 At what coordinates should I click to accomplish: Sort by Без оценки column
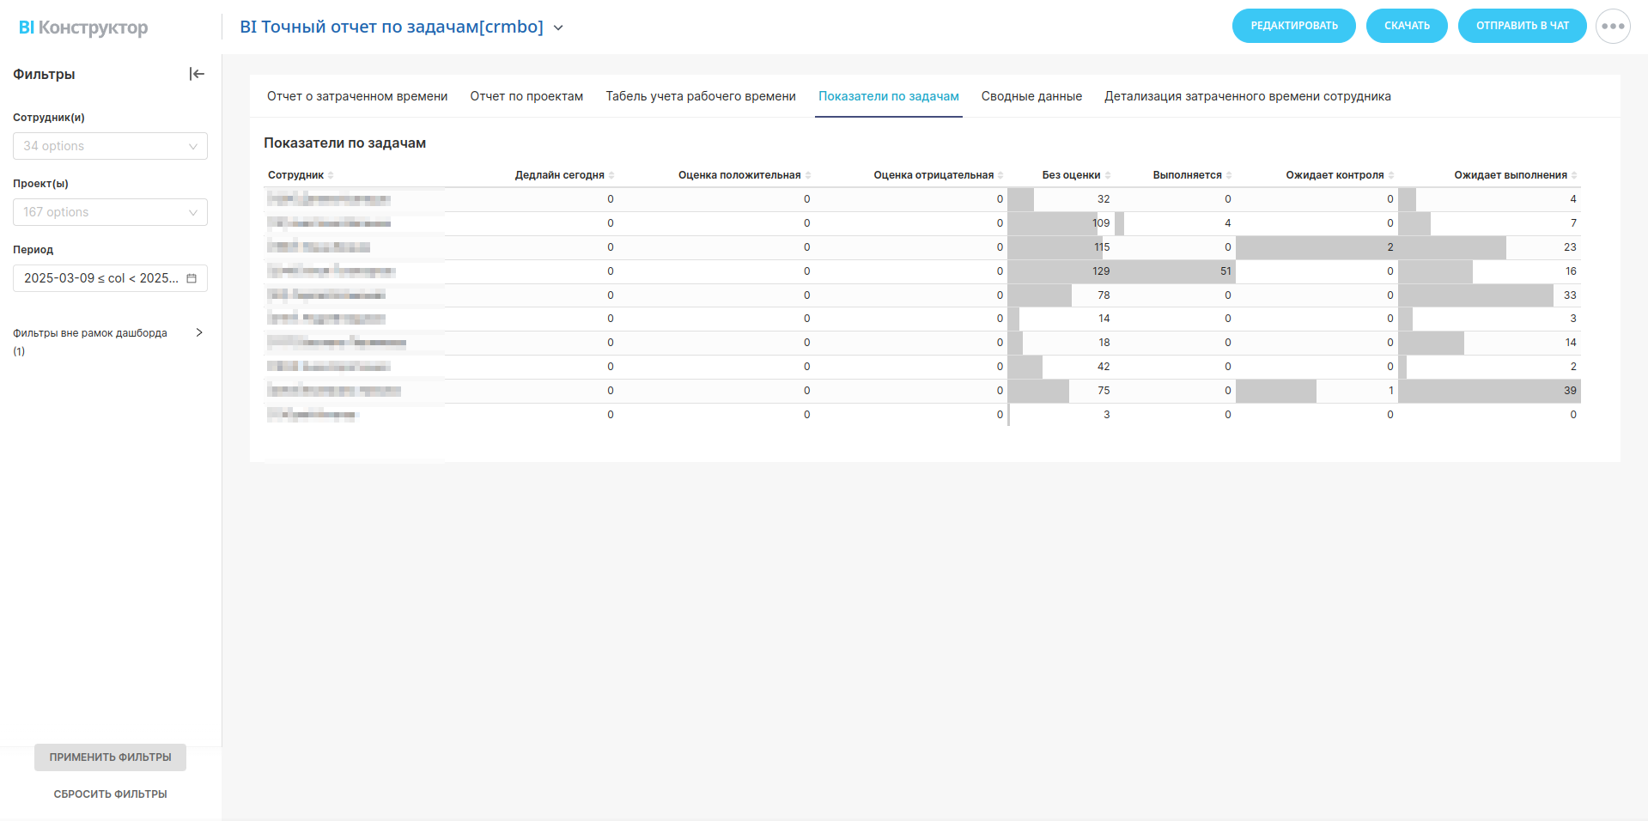[1107, 175]
